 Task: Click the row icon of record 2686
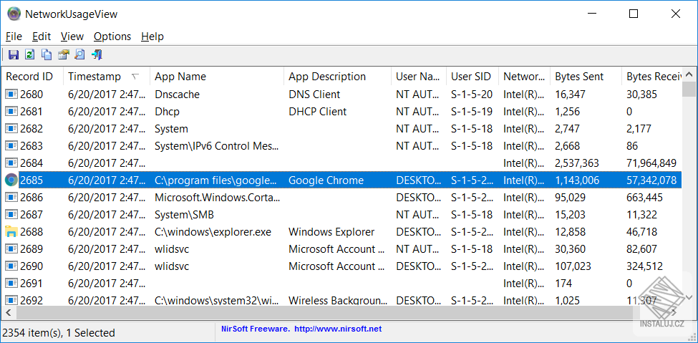[11, 198]
